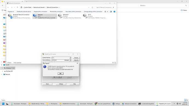Switch Network Connections to details view icon
This screenshot has height=106, width=189.
(113, 63)
